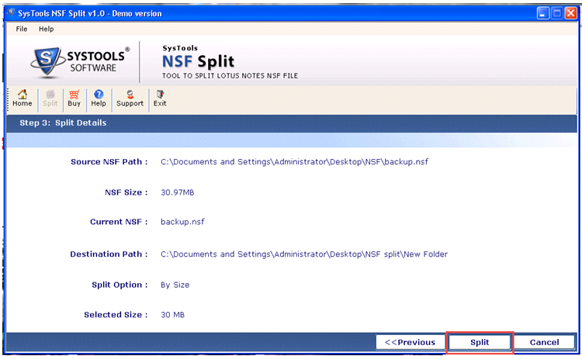Screen dimensions: 582x356
Task: Click the Cancel button
Action: (545, 342)
